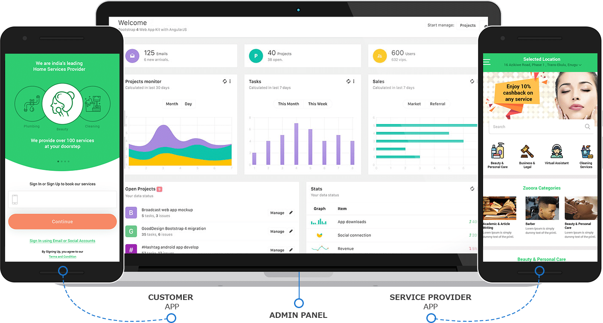Screen dimensions: 603x323
Task: Expand the Selected Location address dropdown
Action: (x=542, y=65)
